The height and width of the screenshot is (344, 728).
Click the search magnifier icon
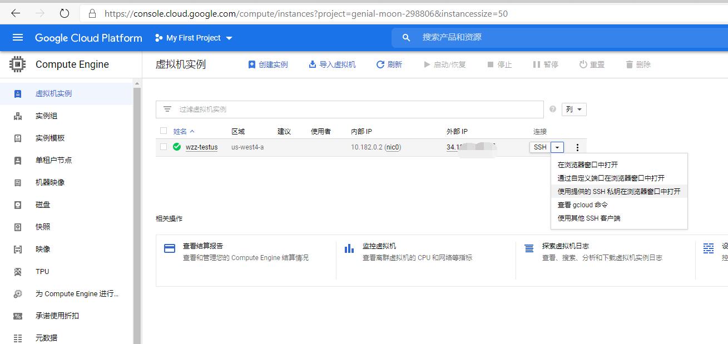pos(407,38)
